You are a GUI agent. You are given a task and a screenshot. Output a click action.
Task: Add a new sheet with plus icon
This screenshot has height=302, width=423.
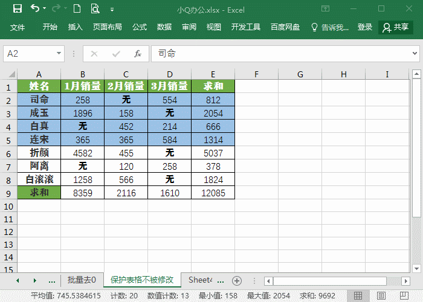point(237,281)
